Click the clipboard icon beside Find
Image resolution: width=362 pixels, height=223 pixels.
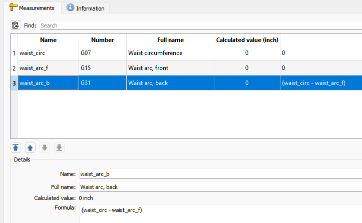pyautogui.click(x=16, y=25)
